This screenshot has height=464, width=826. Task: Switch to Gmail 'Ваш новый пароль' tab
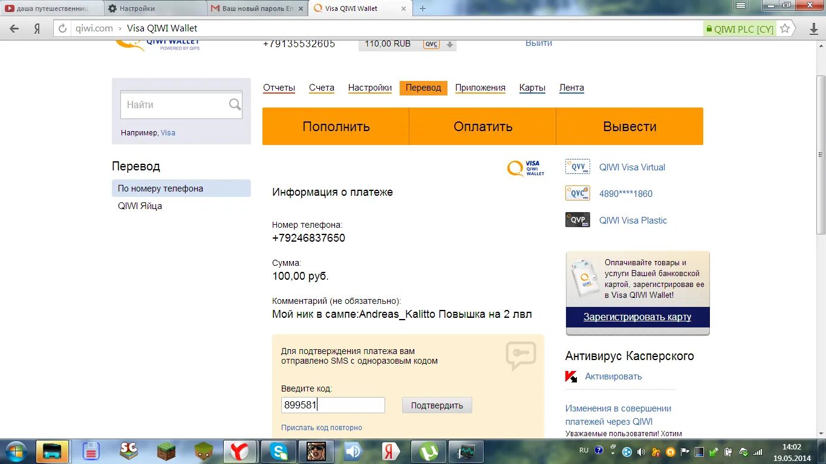tap(256, 8)
